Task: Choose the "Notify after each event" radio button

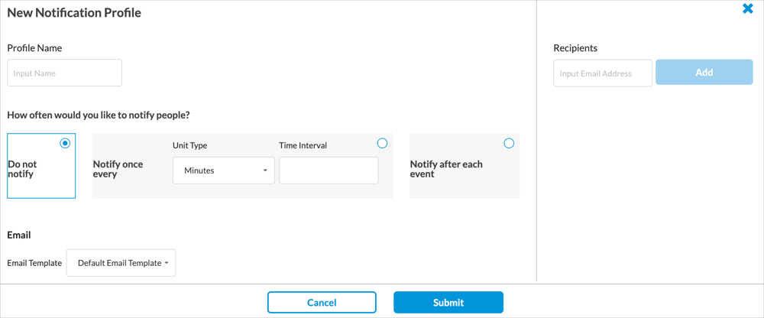Action: (509, 143)
